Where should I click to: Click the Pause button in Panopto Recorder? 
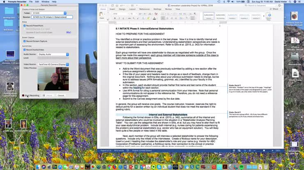(x=48, y=96)
